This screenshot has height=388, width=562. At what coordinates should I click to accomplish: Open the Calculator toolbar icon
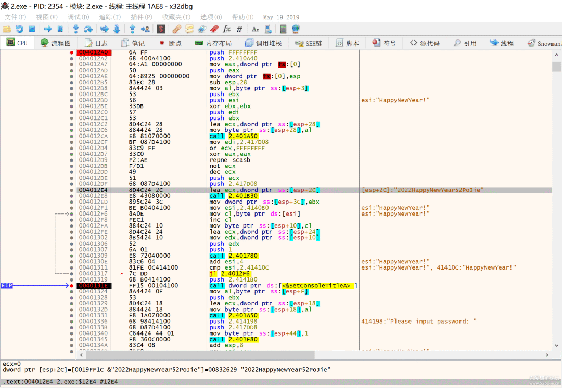coord(283,29)
